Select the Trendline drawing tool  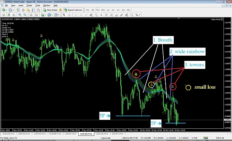pyautogui.click(x=86, y=15)
